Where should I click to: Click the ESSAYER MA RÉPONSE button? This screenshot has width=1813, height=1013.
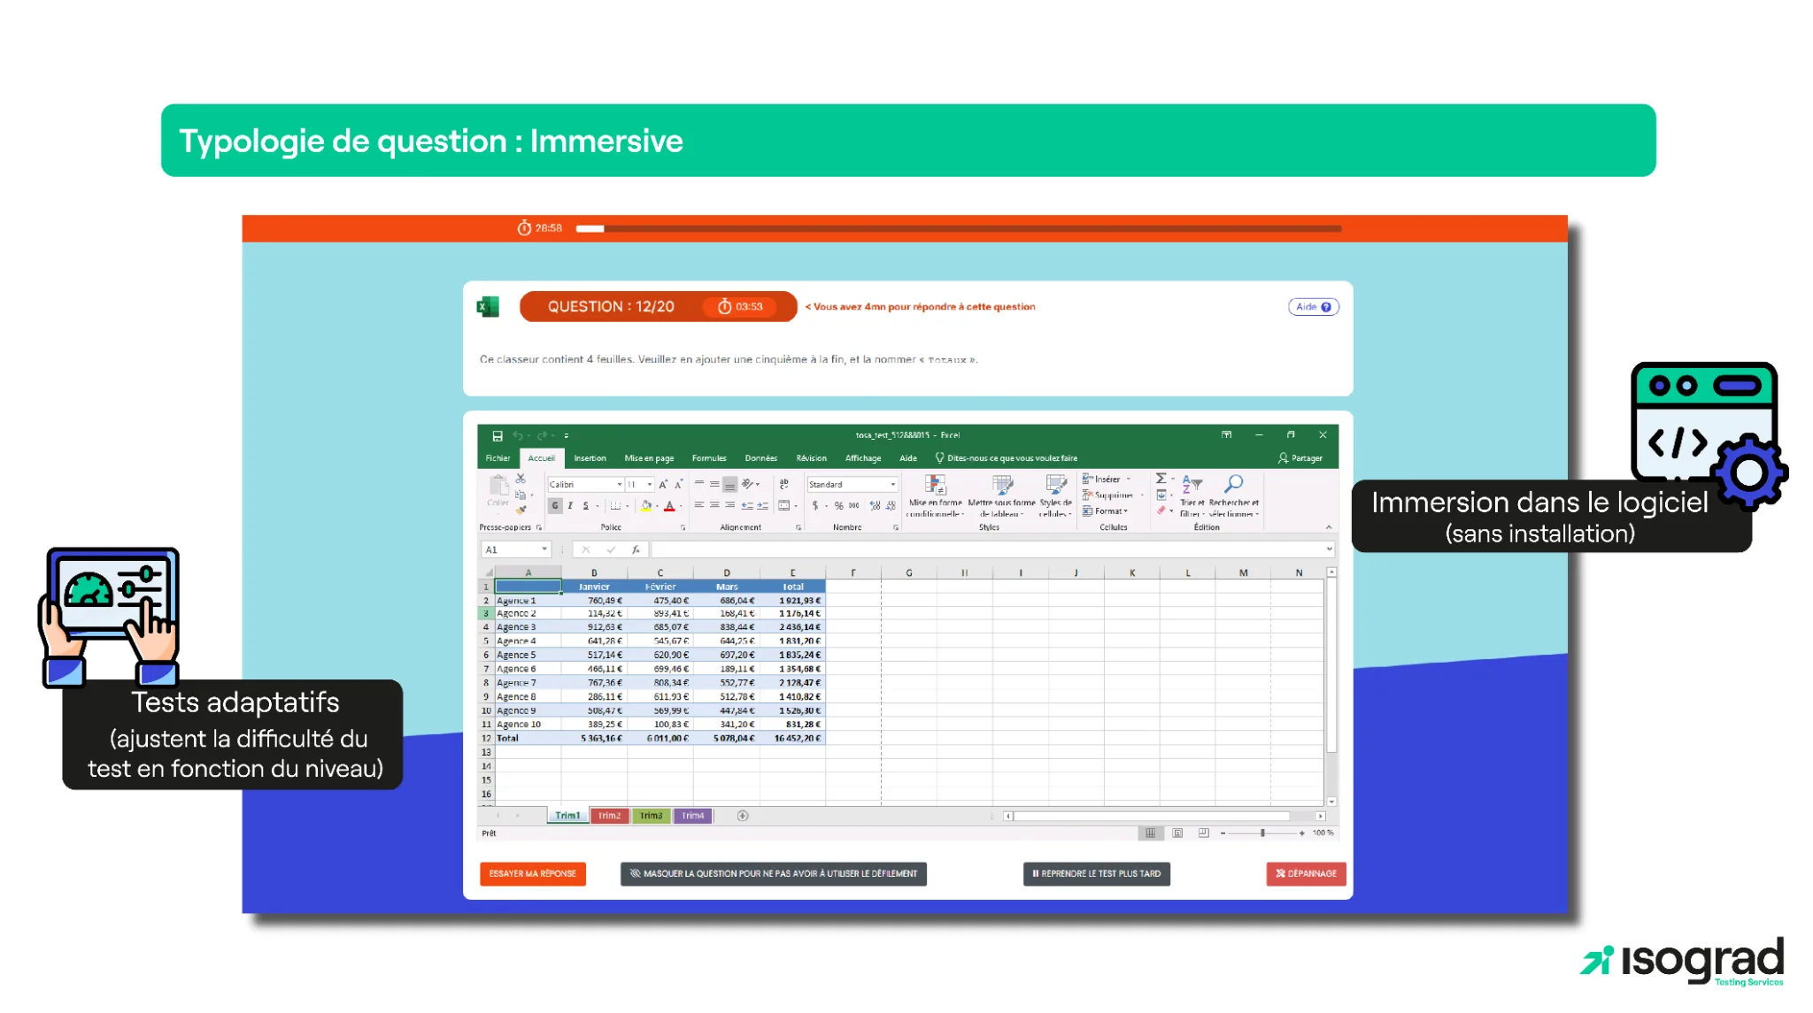click(533, 874)
